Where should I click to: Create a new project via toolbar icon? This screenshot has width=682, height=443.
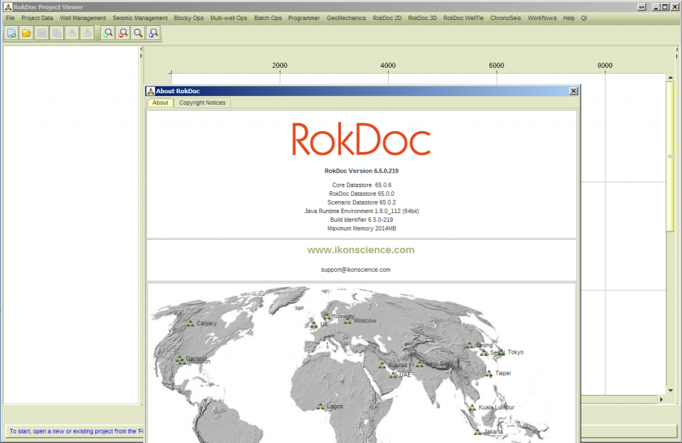pos(11,33)
